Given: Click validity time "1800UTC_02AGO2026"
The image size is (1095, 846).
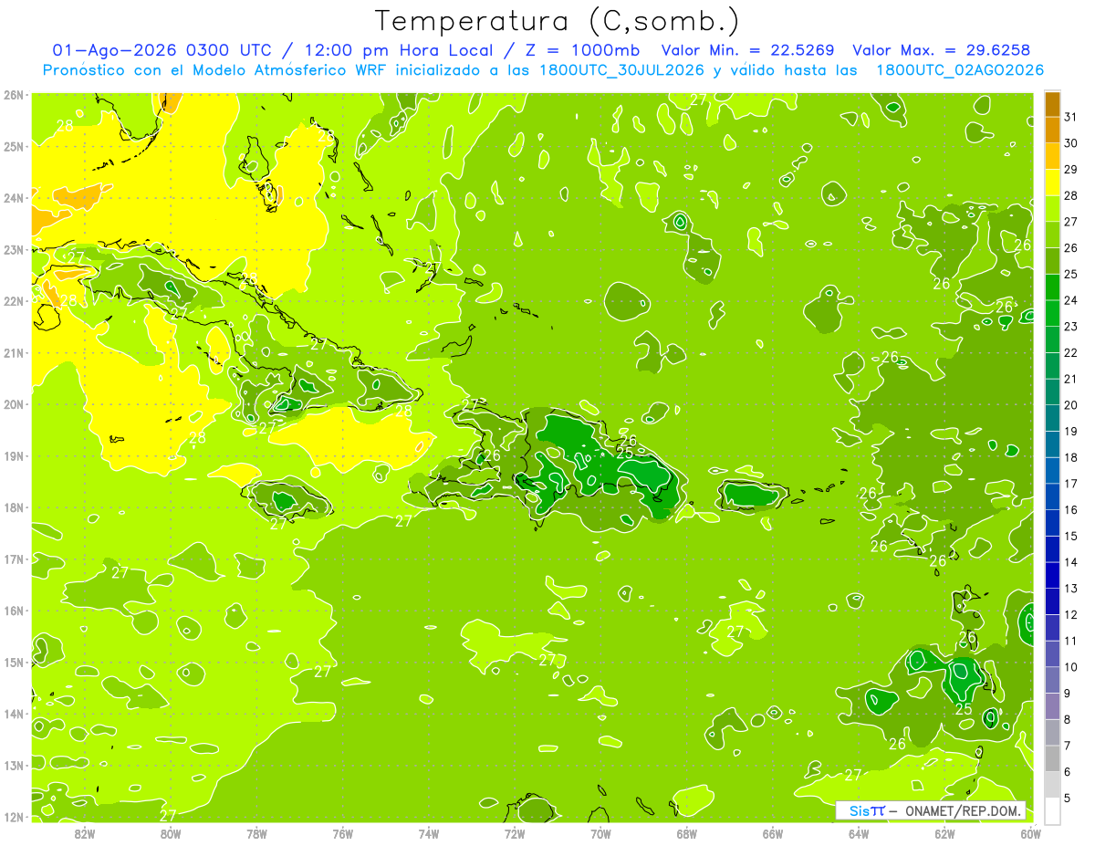Looking at the screenshot, I should [960, 70].
